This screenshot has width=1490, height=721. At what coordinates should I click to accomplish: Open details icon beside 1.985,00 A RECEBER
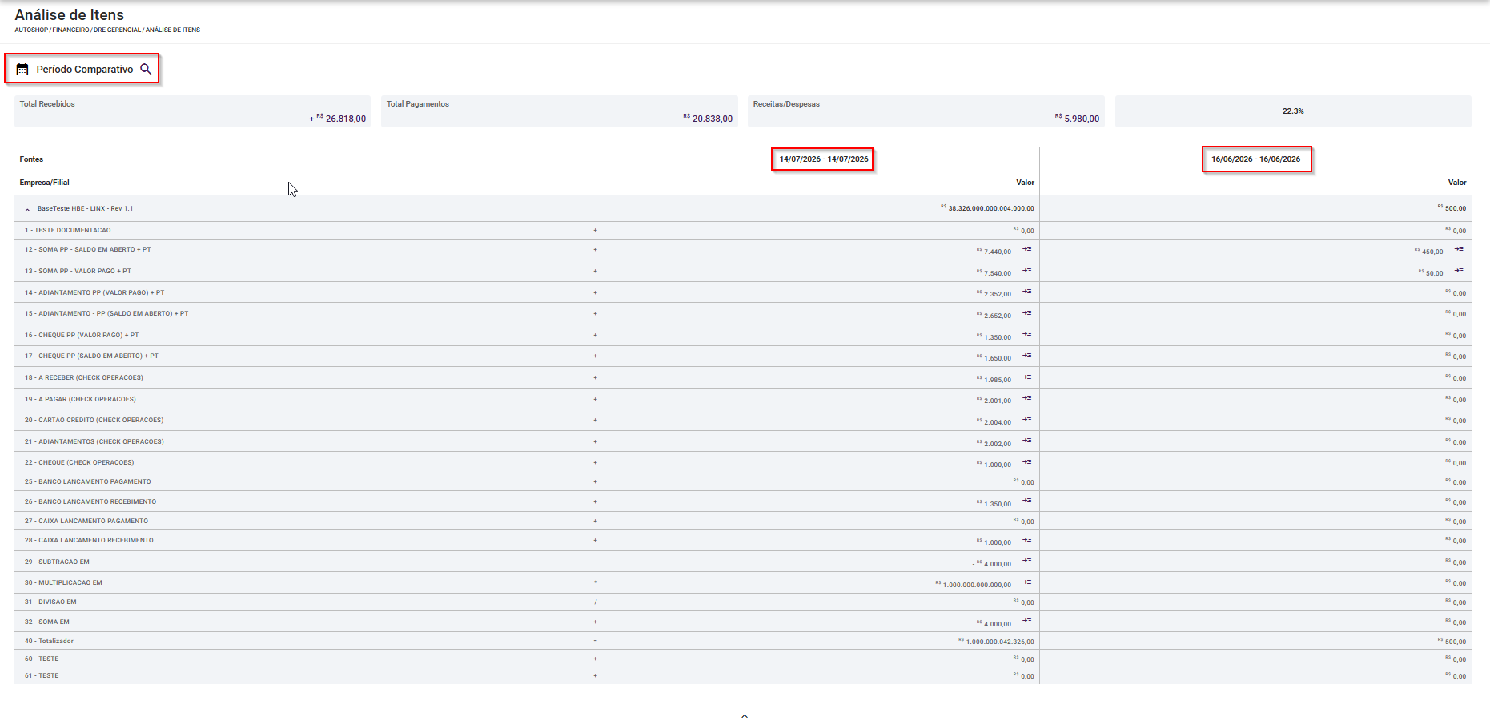(1026, 377)
